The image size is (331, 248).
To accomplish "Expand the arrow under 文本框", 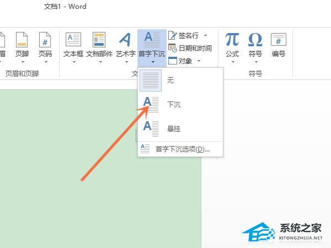I will [x=74, y=62].
